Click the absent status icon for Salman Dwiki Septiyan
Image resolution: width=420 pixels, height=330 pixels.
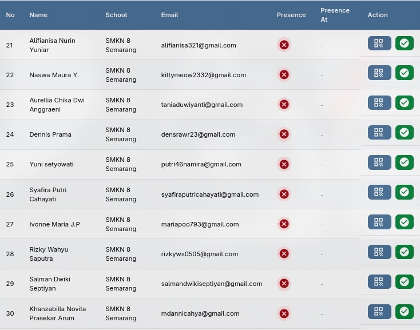click(284, 284)
